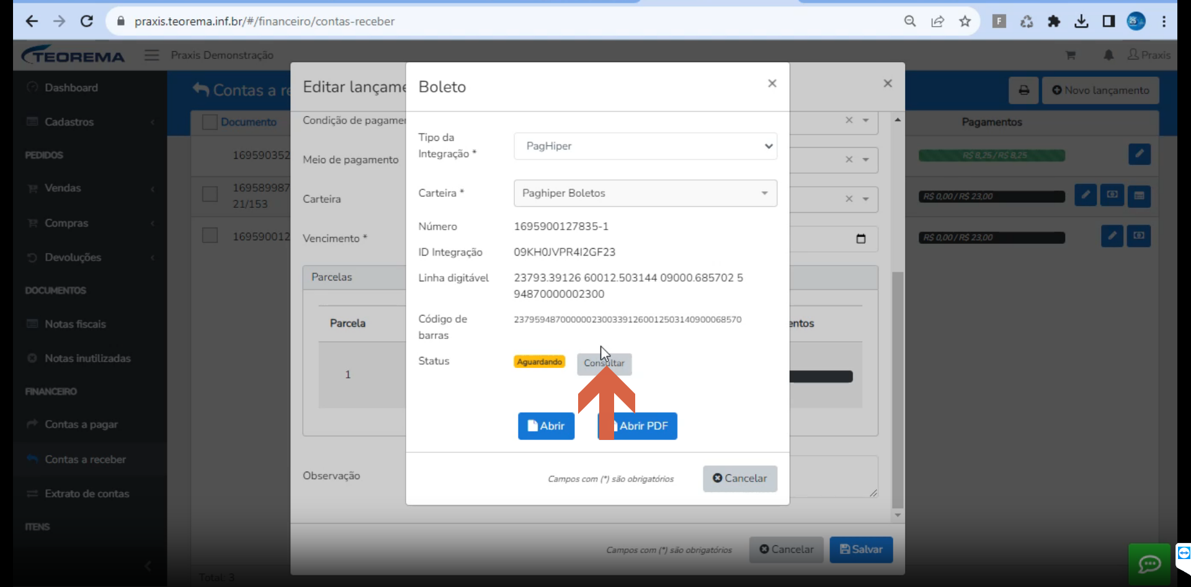Click the progress bar in row 169590012
This screenshot has height=587, width=1191.
[991, 237]
